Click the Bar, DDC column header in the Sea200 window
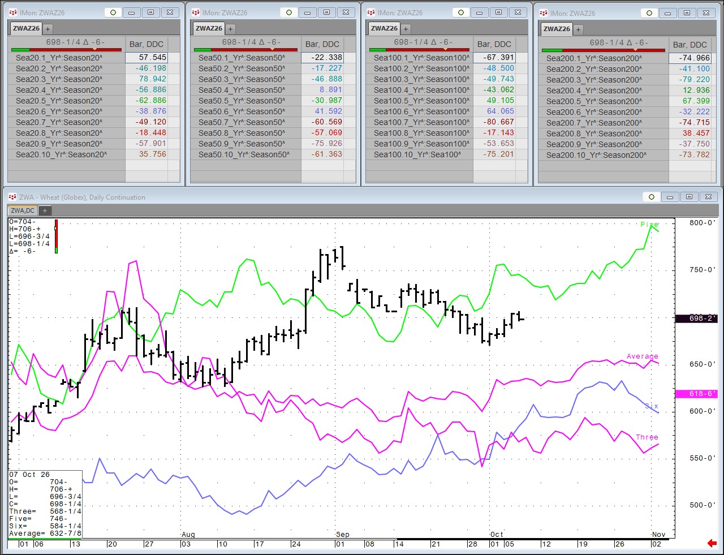 click(x=690, y=45)
